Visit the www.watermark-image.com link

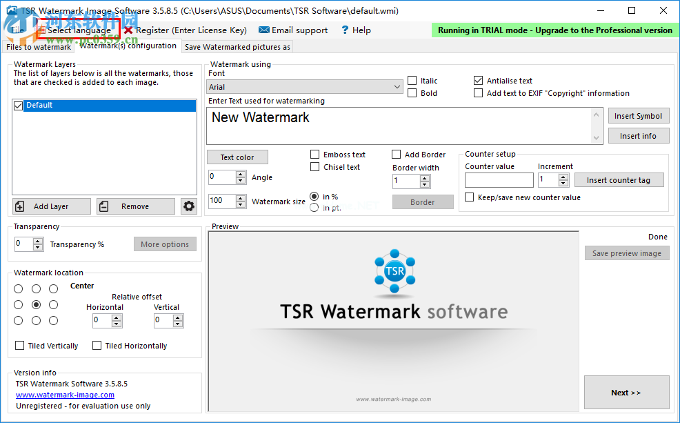coord(64,395)
